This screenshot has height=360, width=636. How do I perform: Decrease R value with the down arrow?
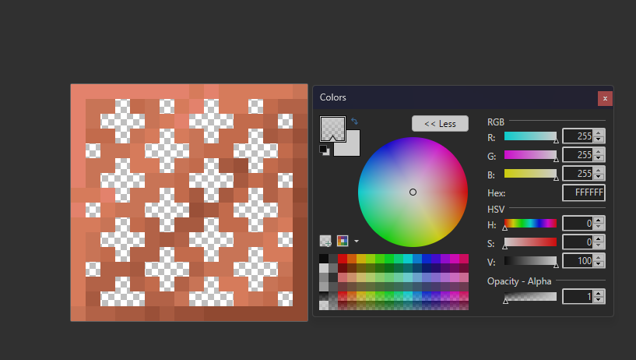click(599, 139)
